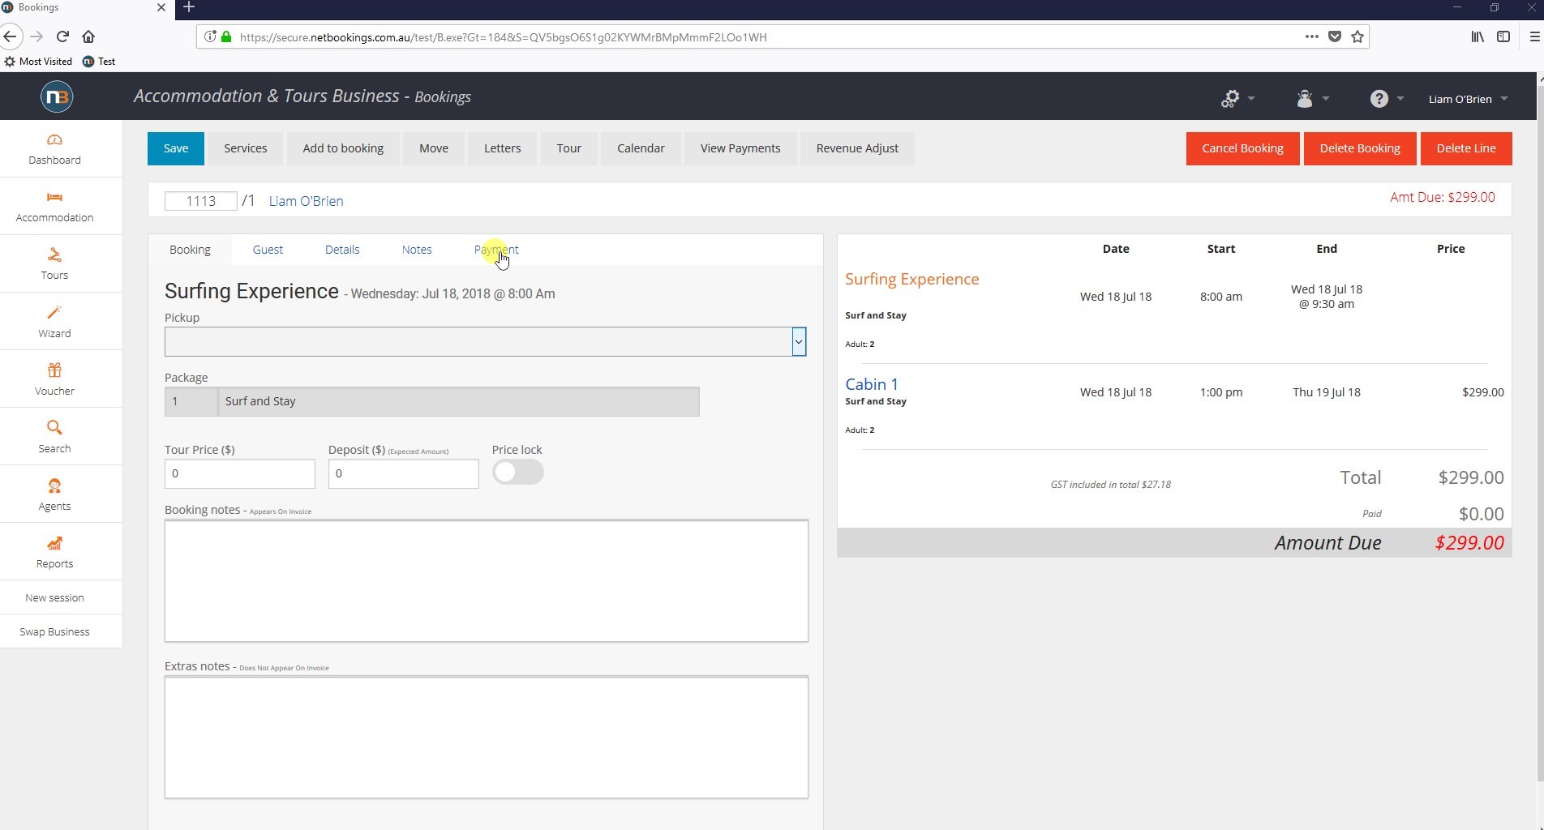Image resolution: width=1544 pixels, height=830 pixels.
Task: Click Revenue Adjust button
Action: point(857,148)
